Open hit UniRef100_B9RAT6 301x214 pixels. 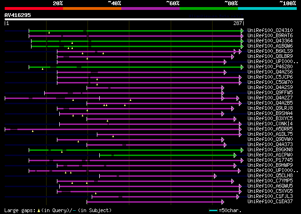270,36
